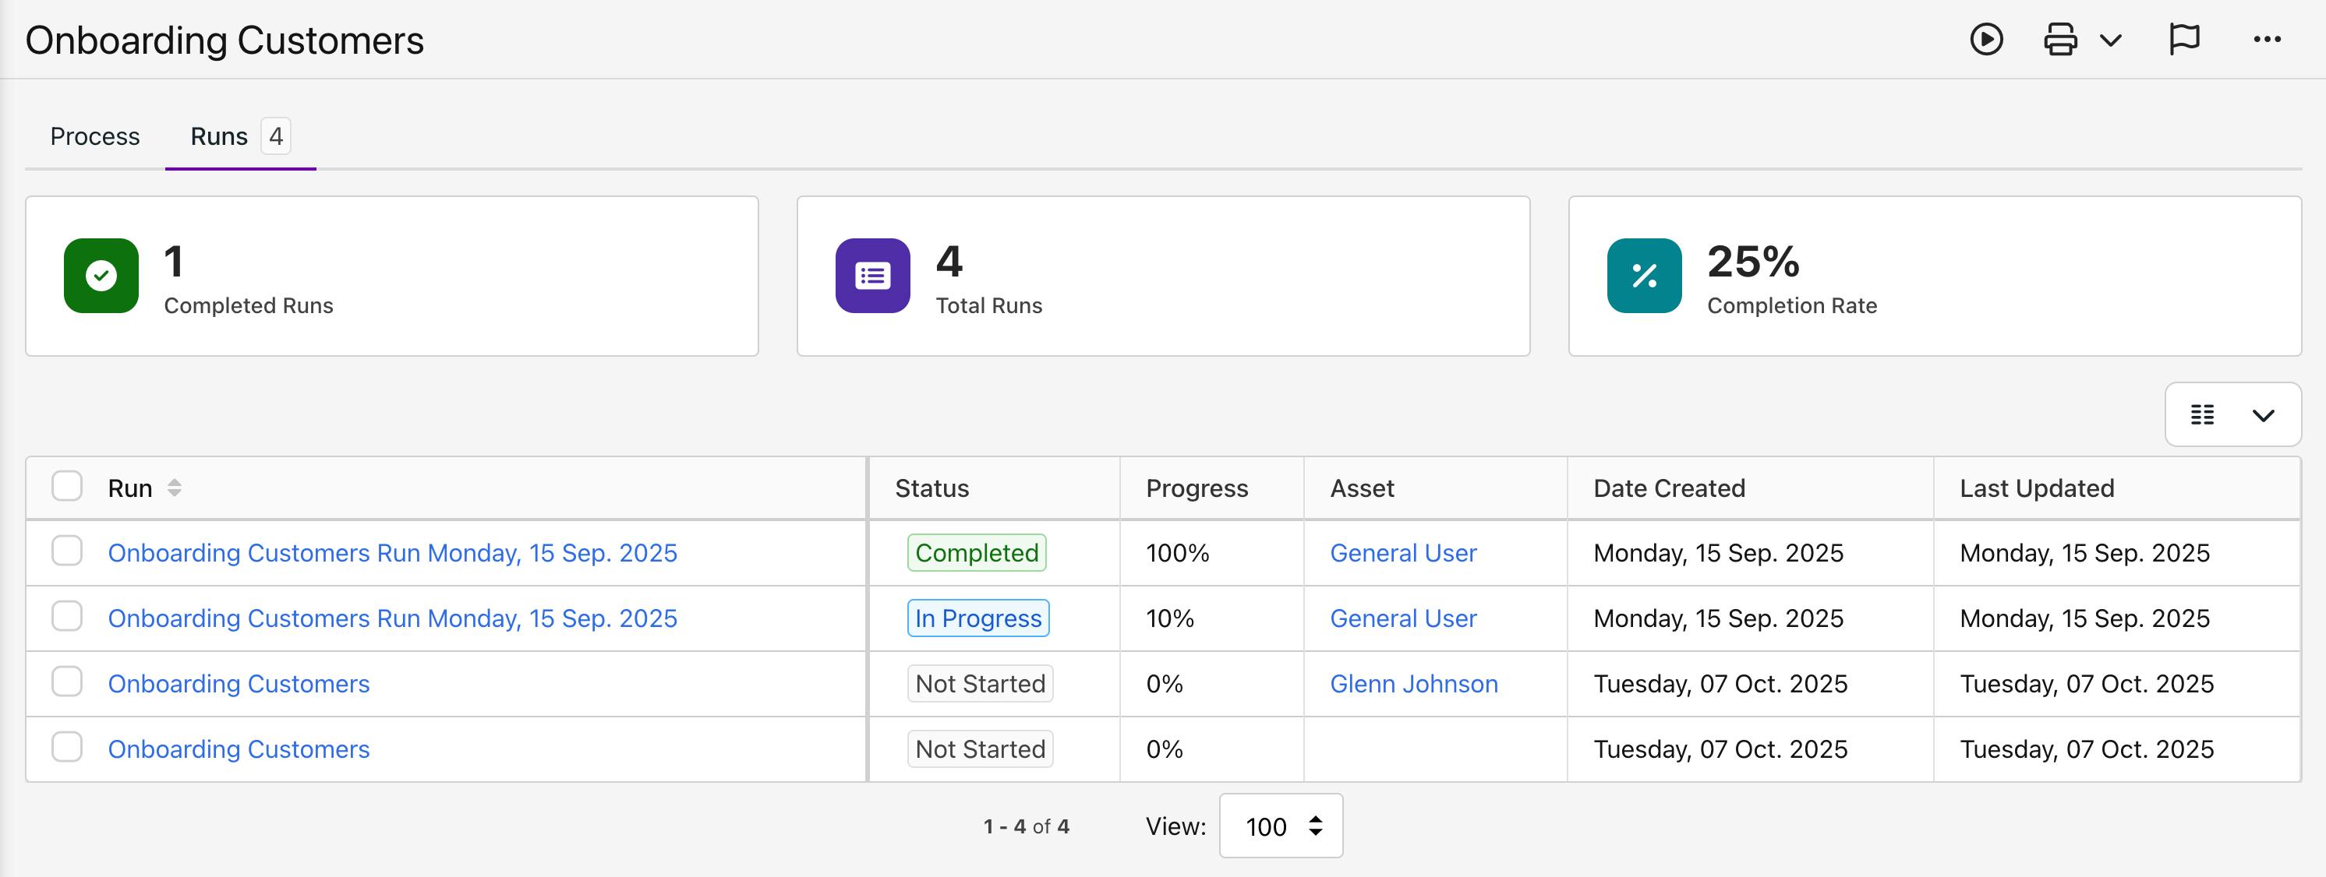Open the Glenn Johnson asset link
This screenshot has height=877, width=2326.
pyautogui.click(x=1413, y=684)
